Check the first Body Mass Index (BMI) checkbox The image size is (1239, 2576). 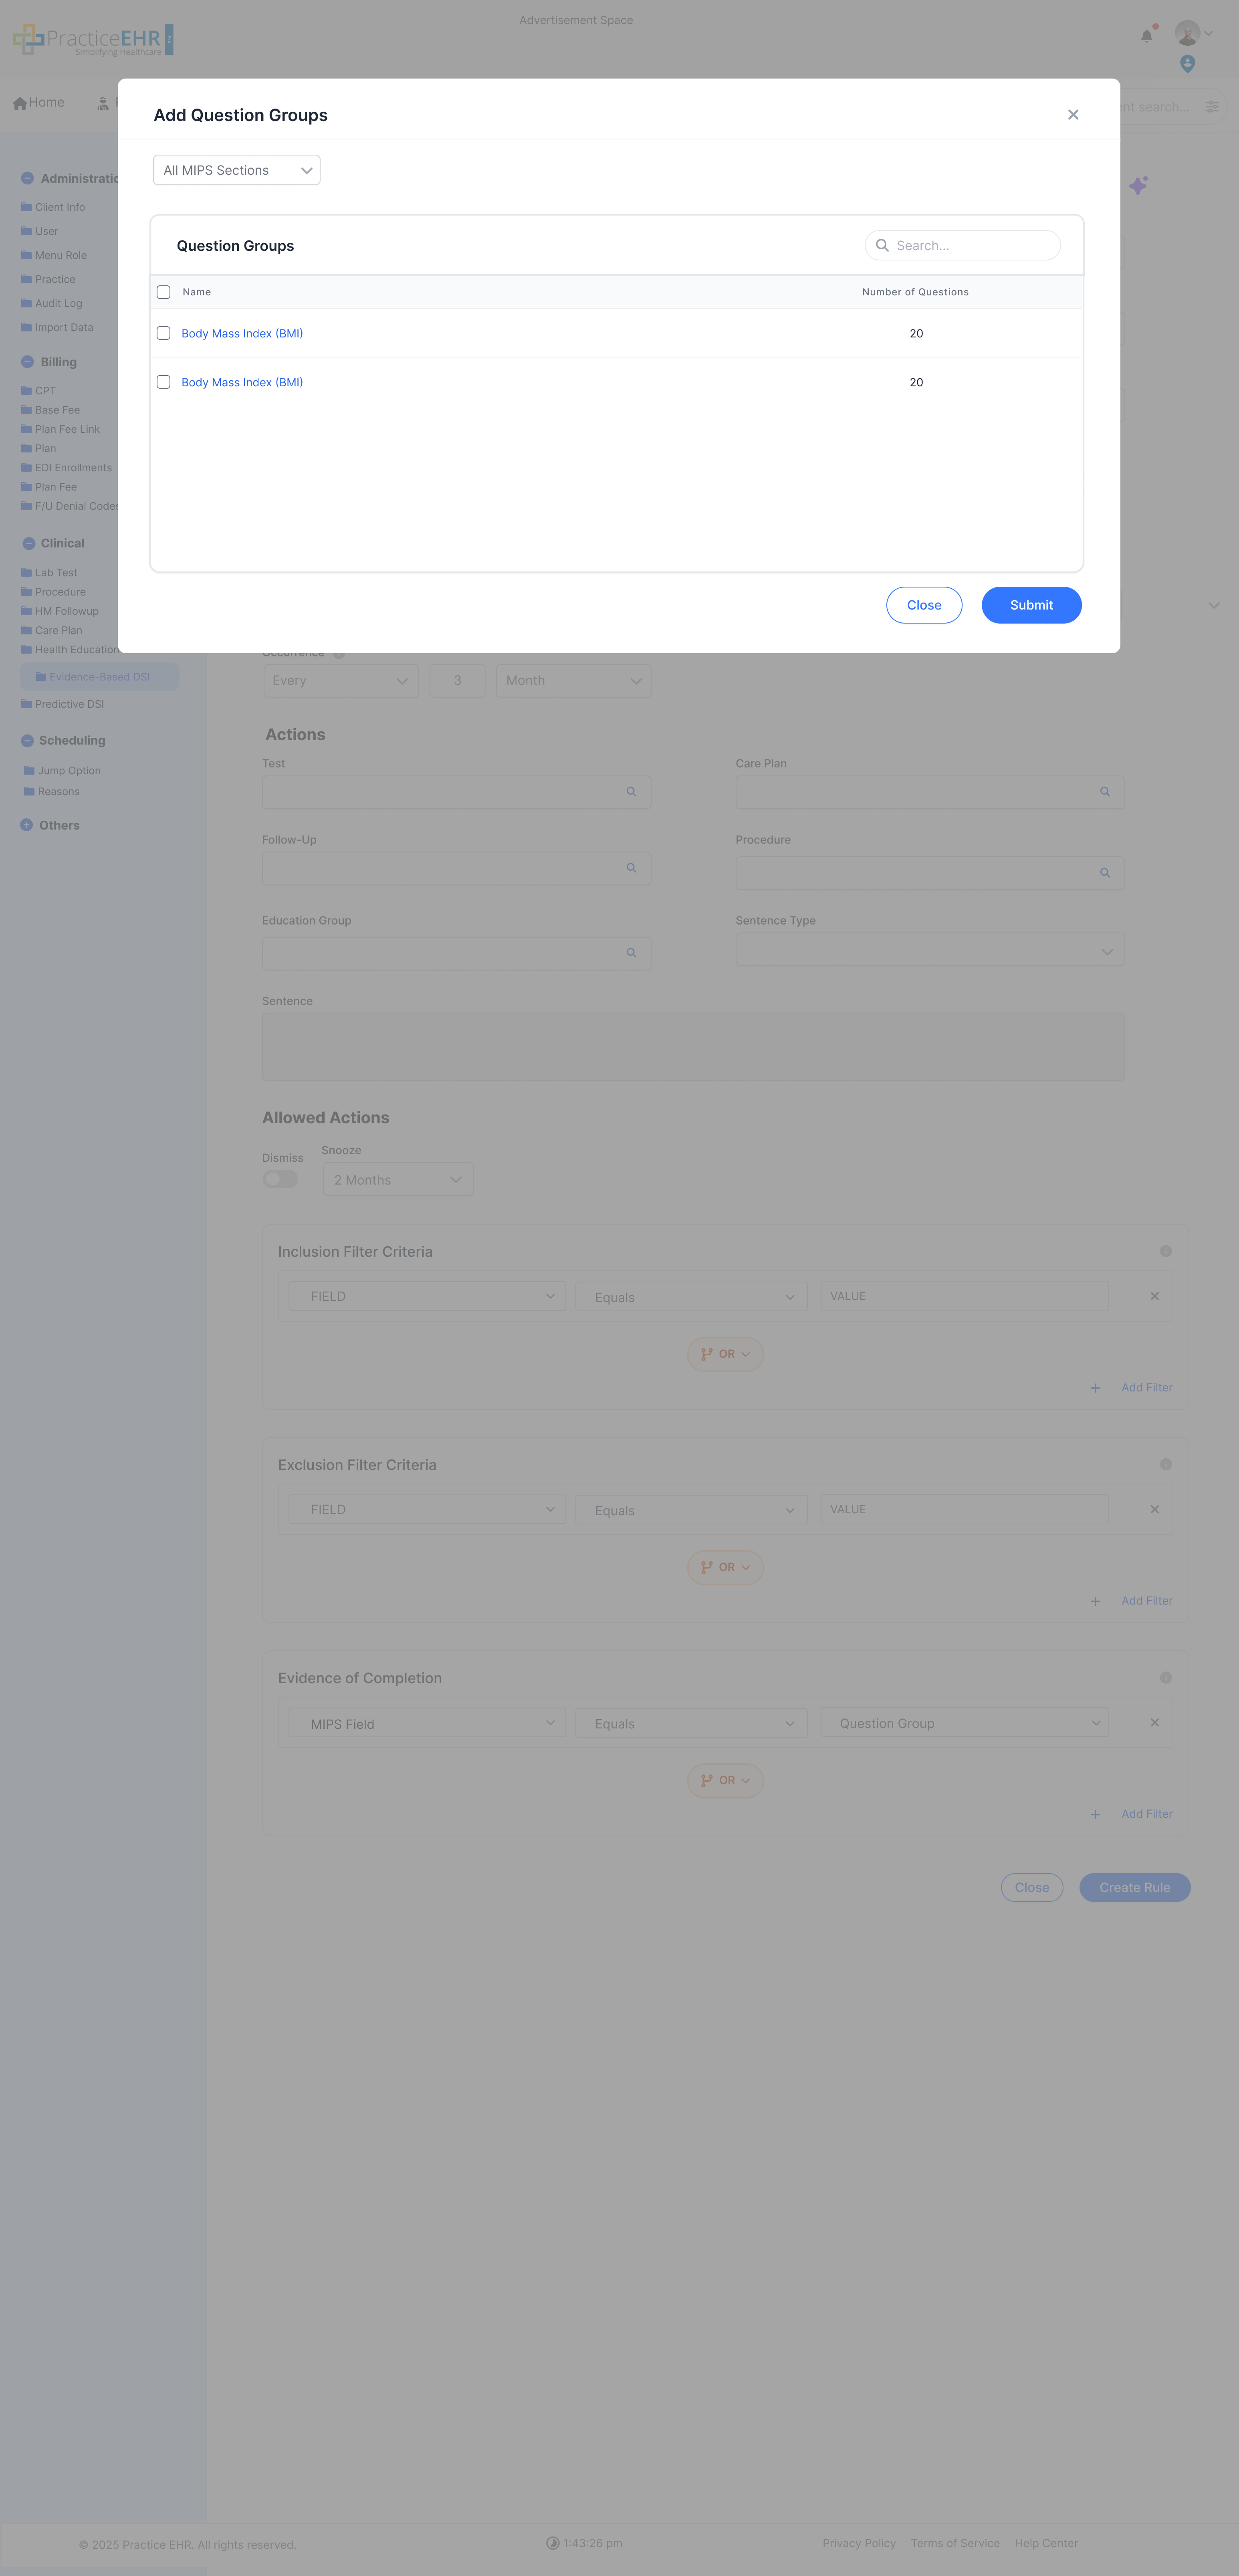[163, 333]
